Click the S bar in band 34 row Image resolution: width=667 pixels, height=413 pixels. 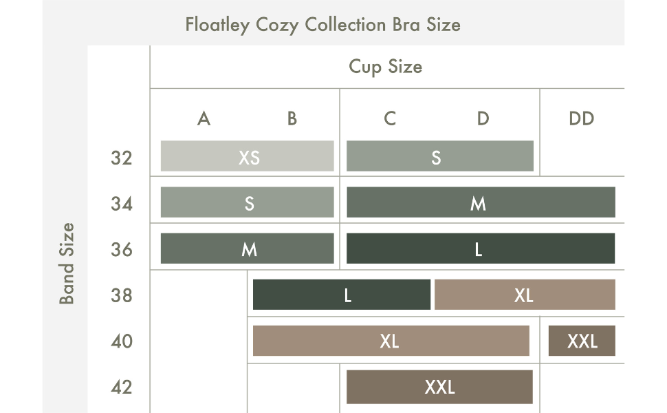click(248, 202)
